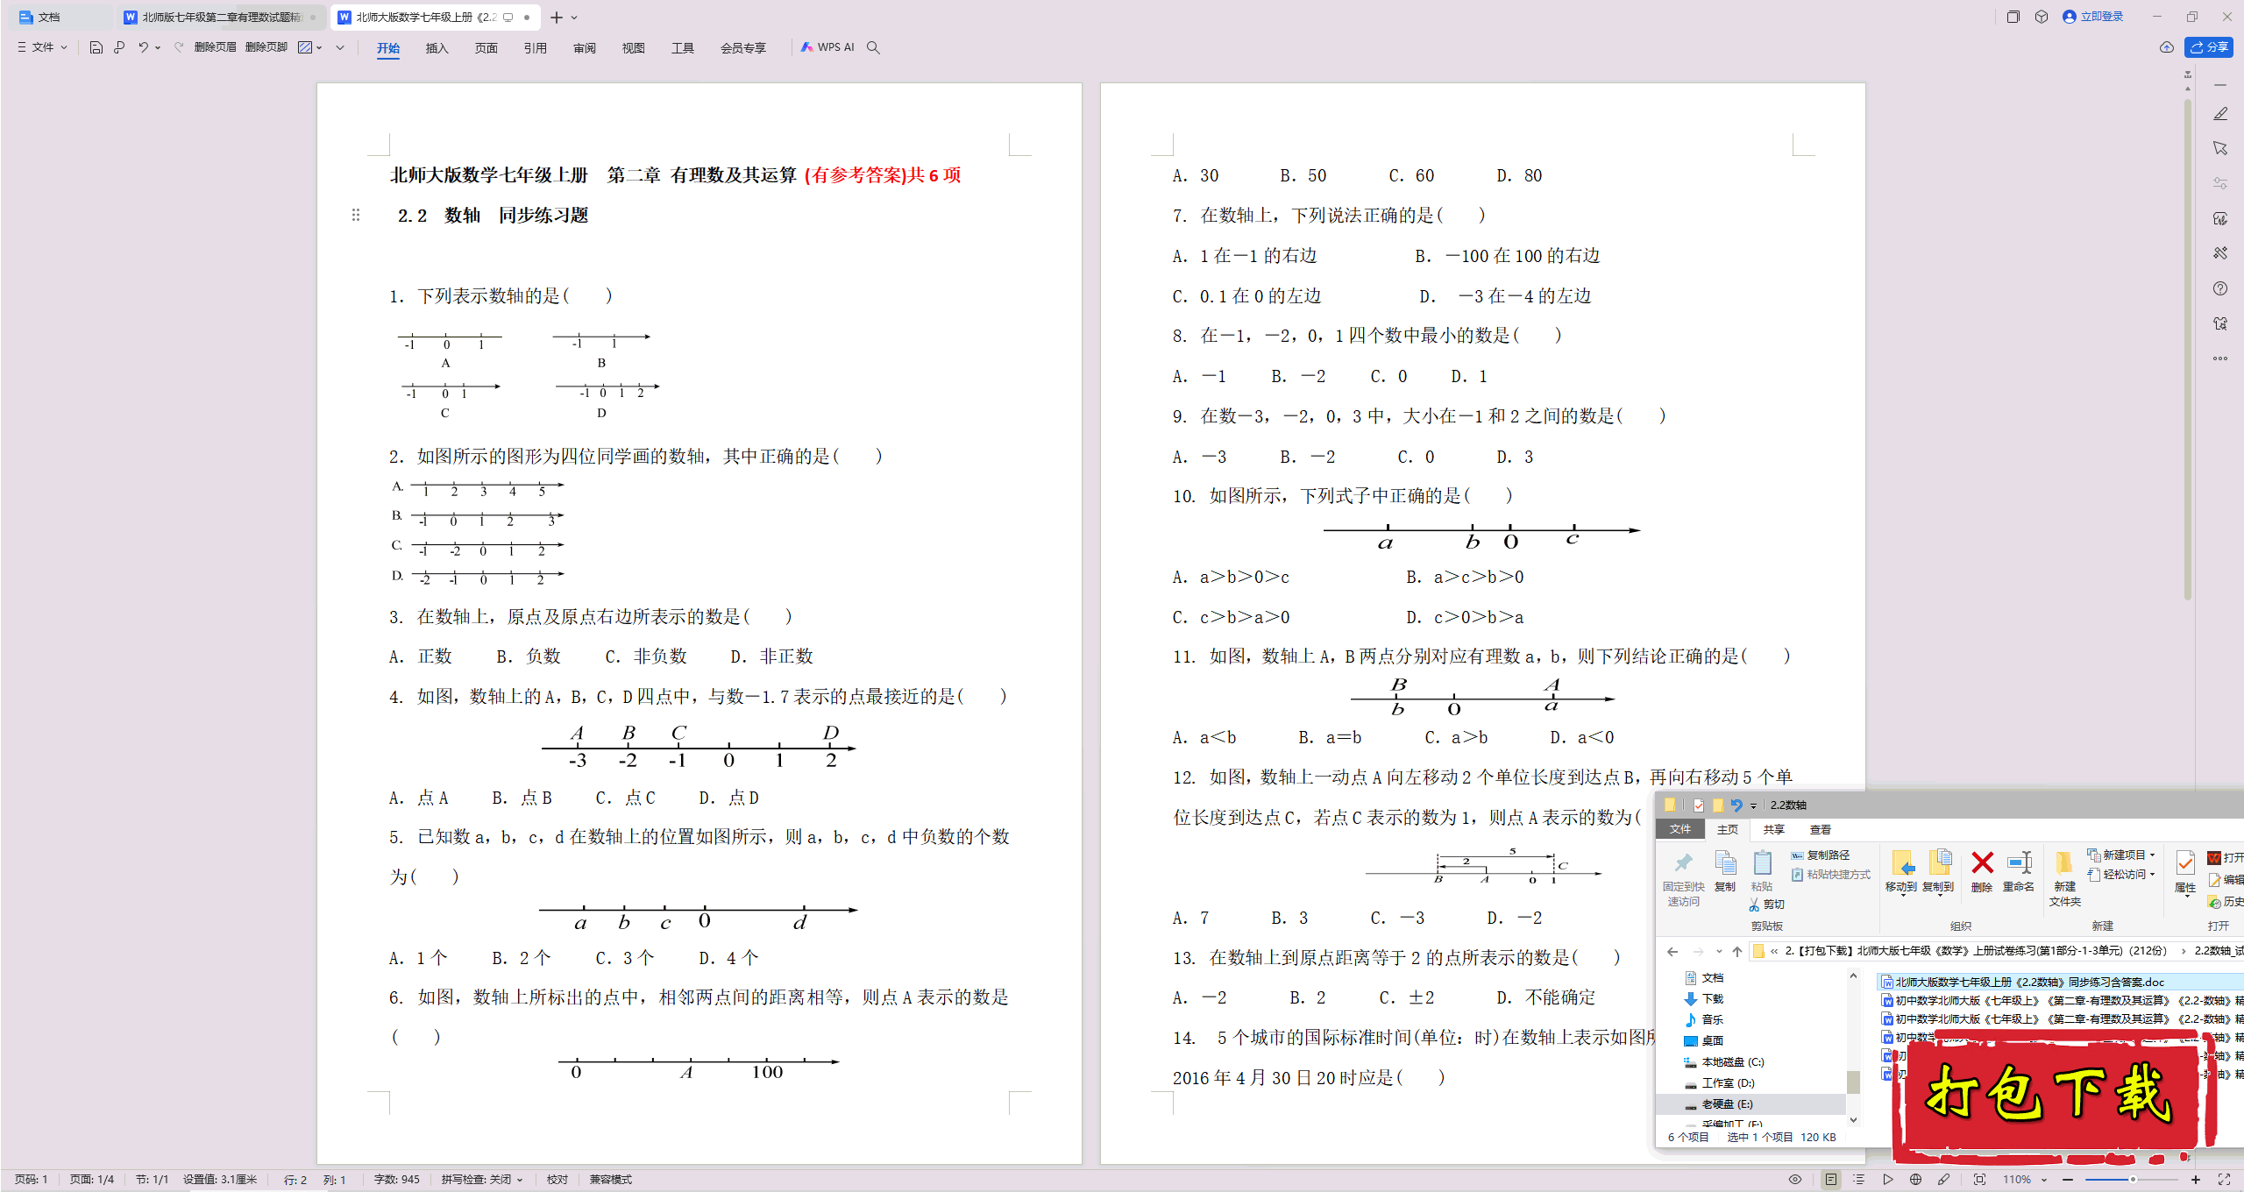Select the arrow selection tool in right sidebar
This screenshot has width=2244, height=1192.
(x=2220, y=148)
